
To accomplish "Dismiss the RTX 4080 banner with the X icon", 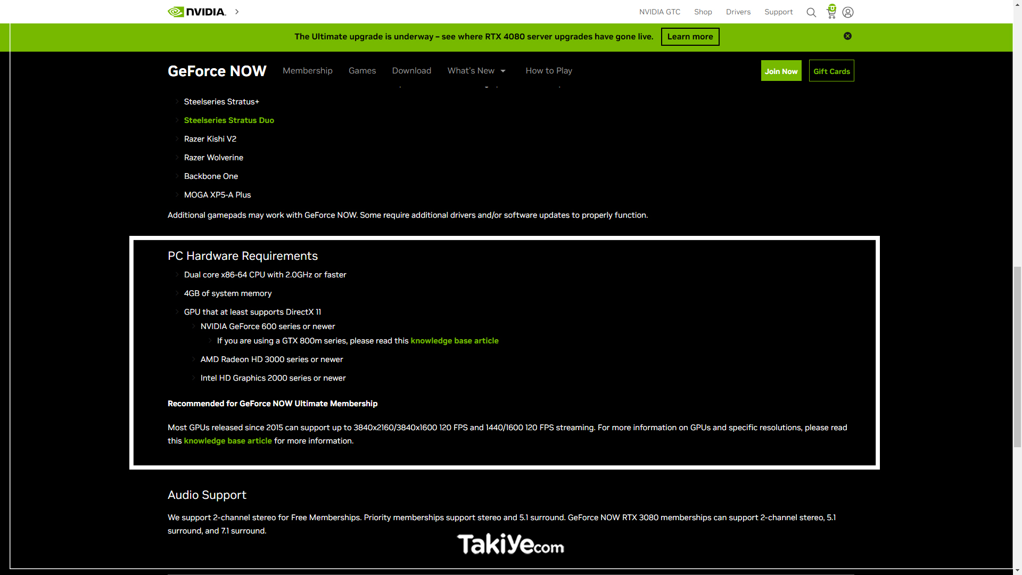I will [x=847, y=36].
